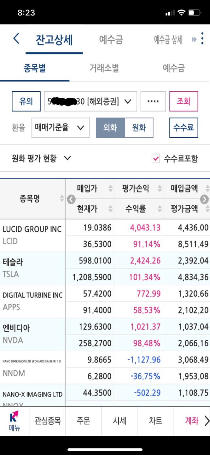210x455 pixels.
Task: Open the K 메뉴 icon
Action: coord(14,421)
